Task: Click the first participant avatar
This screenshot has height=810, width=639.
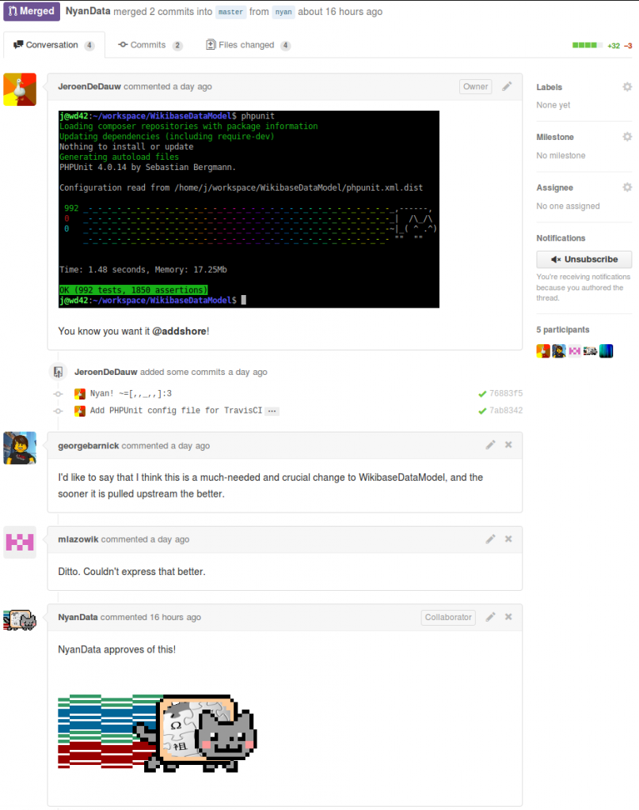Action: (543, 351)
